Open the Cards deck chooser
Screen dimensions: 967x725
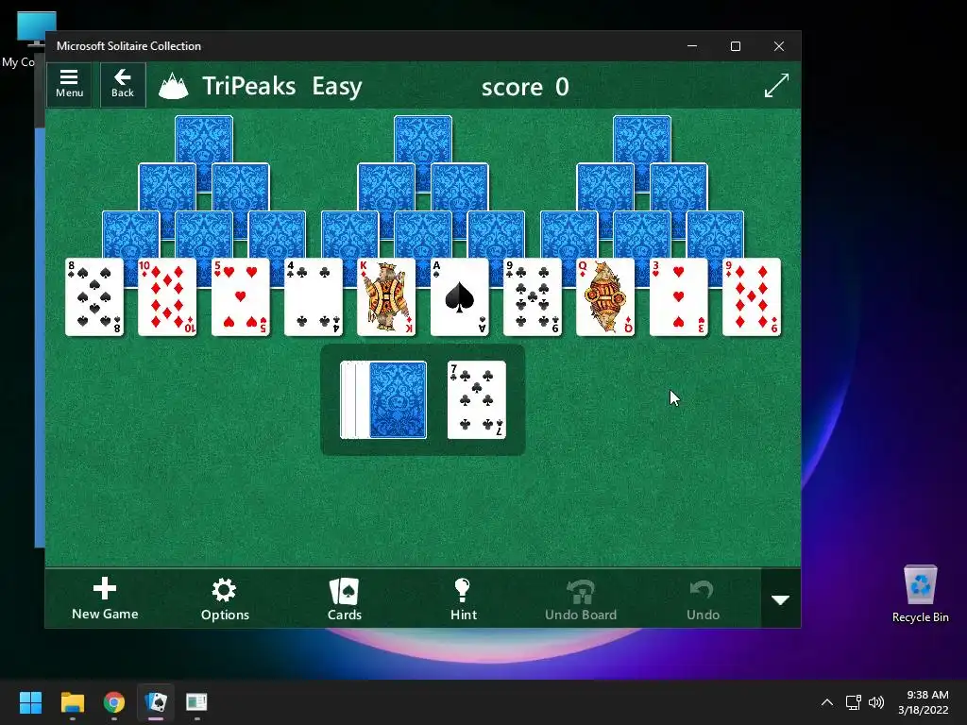(x=344, y=599)
